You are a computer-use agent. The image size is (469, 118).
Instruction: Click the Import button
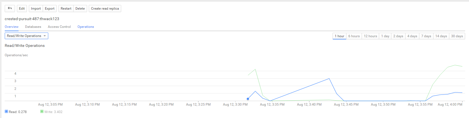36,9
